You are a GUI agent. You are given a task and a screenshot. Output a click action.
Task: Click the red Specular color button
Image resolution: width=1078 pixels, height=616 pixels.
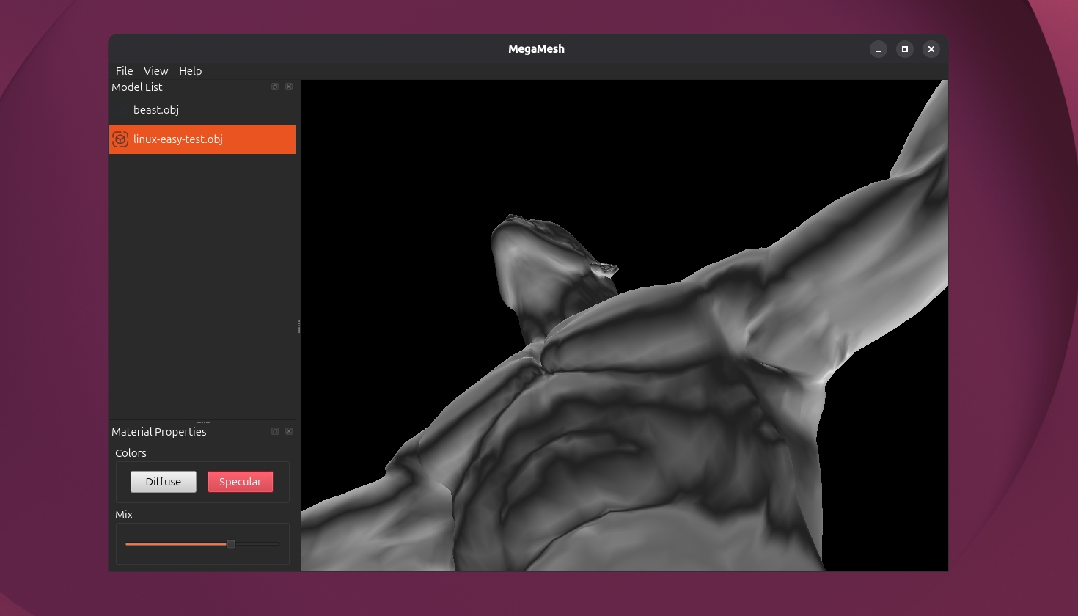pyautogui.click(x=241, y=482)
